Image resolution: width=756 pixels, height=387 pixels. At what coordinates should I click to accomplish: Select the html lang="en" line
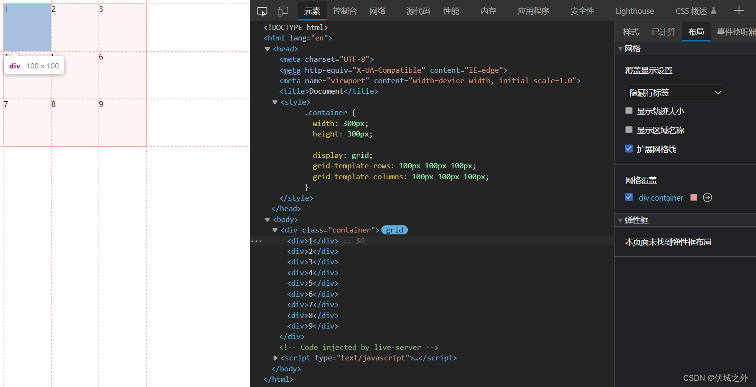pos(298,38)
